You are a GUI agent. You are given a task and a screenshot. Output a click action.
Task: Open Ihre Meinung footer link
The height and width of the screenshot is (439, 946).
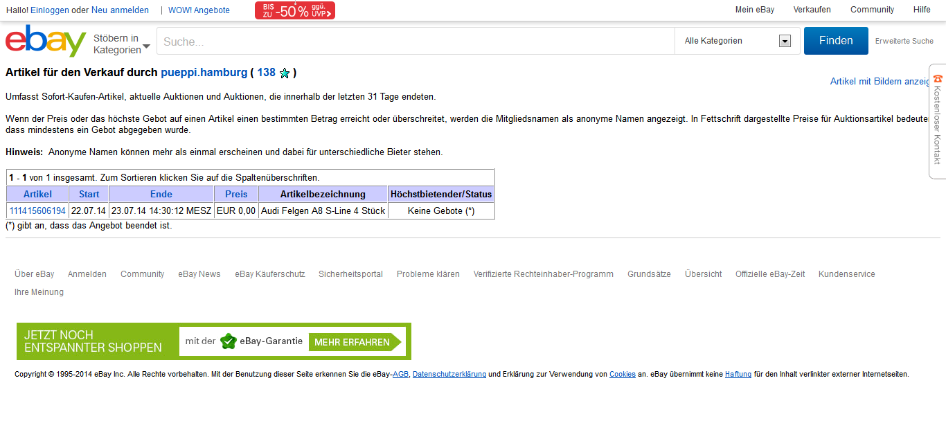[39, 292]
